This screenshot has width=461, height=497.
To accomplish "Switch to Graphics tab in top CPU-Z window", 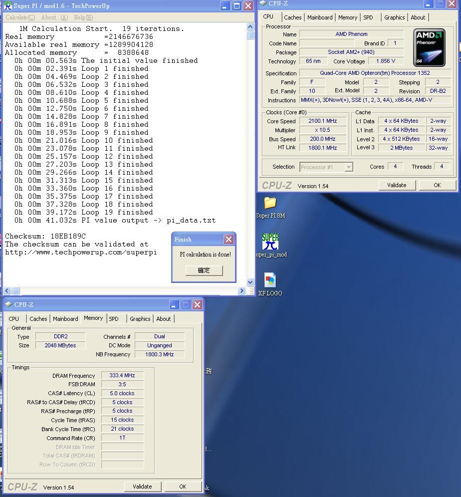I will 395,17.
